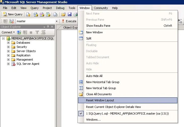Expand the SQL Server Agent node
This screenshot has height=127, width=184.
[x=8, y=64]
